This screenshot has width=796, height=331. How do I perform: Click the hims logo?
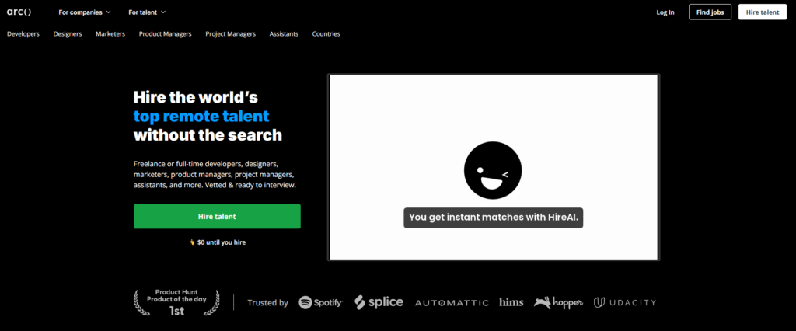[511, 302]
